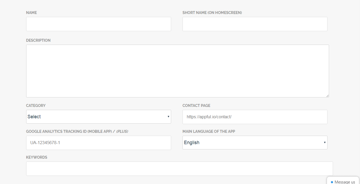Click the Main Language dropdown arrow
The height and width of the screenshot is (184, 360).
coord(325,142)
